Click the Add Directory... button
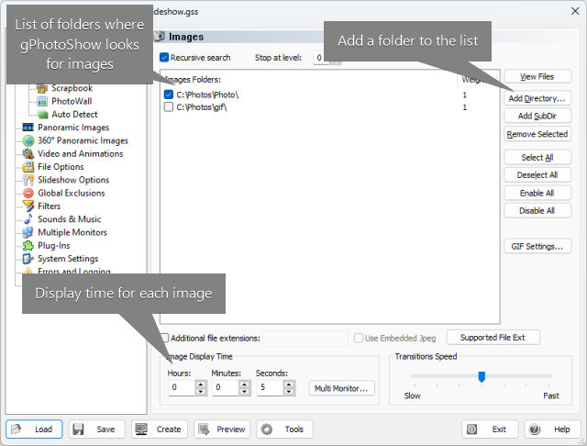 (537, 98)
